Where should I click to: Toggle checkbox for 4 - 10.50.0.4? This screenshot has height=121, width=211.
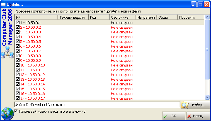[x=18, y=36]
